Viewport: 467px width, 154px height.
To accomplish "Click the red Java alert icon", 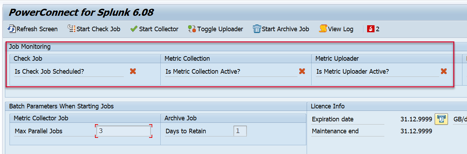I will click(371, 29).
